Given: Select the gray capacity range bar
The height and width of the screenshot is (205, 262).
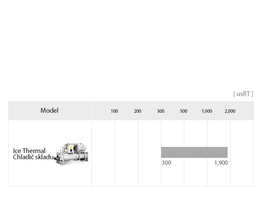Looking at the screenshot, I should tap(194, 152).
